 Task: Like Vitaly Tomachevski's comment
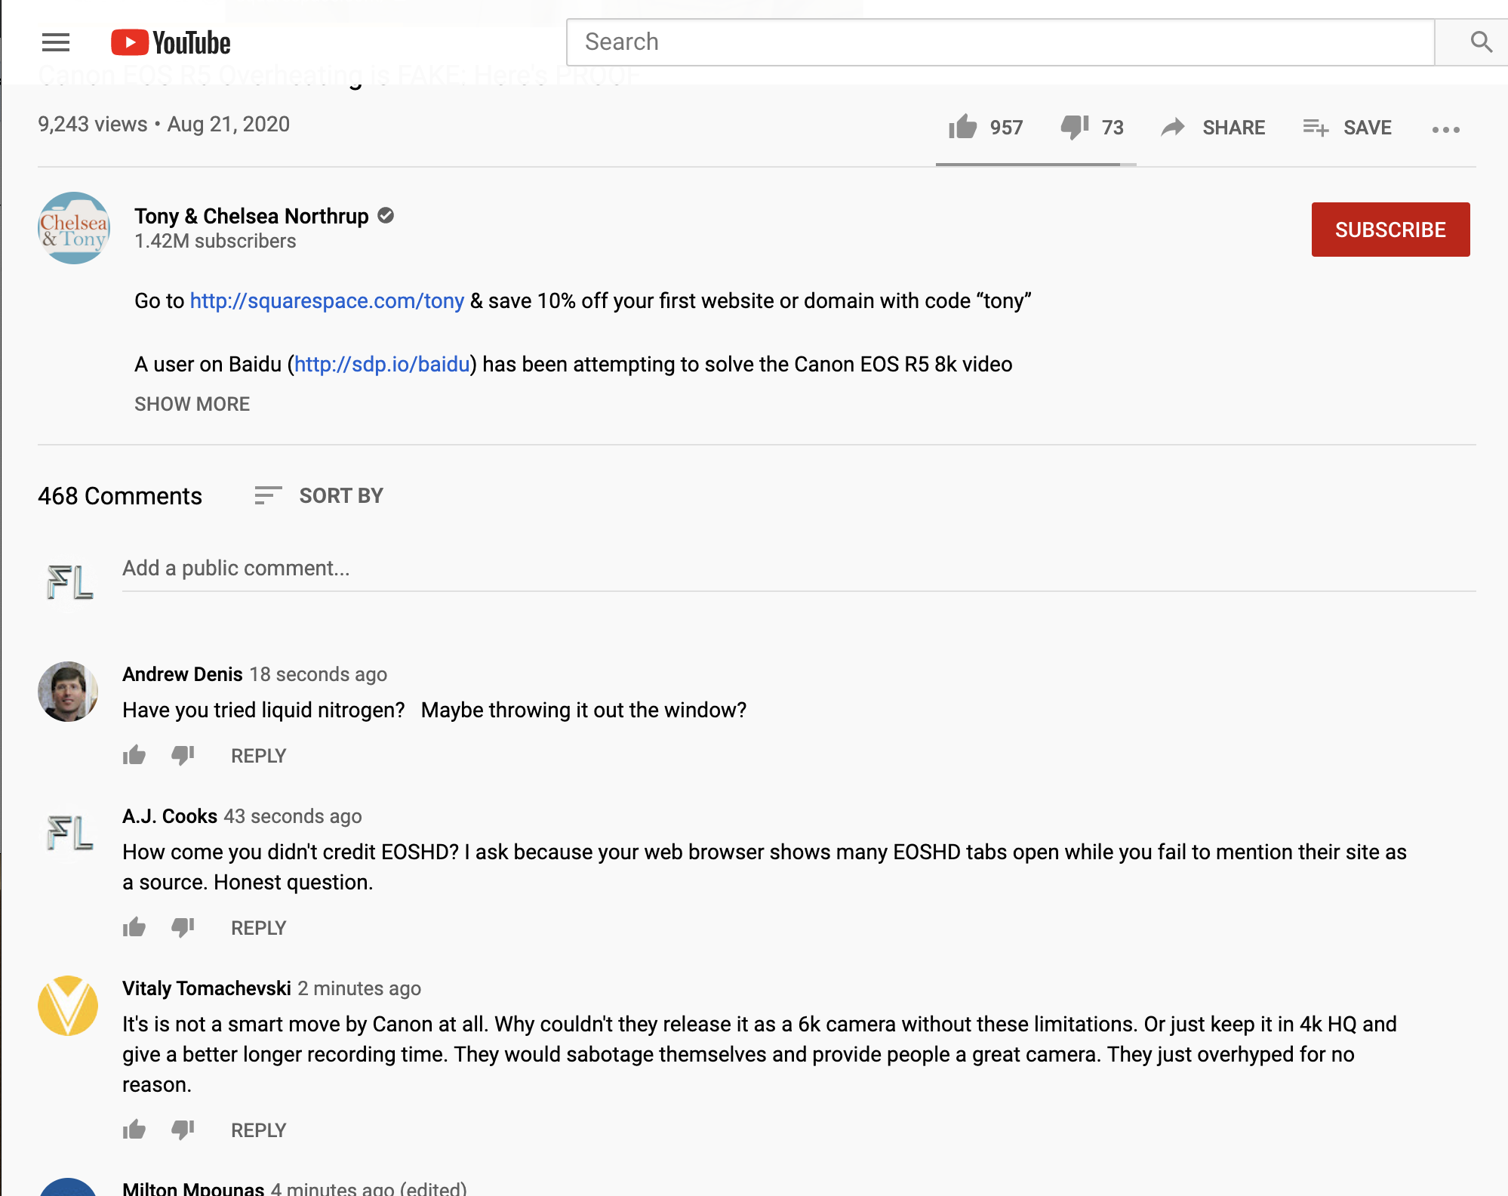pos(134,1130)
